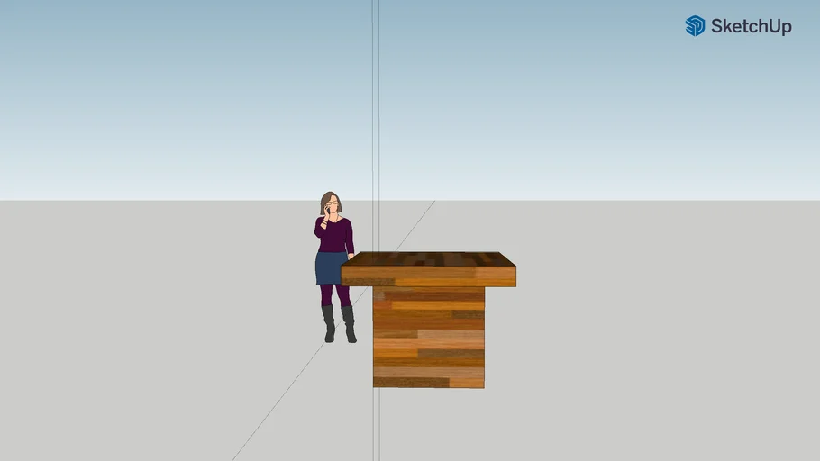
Task: Click the SketchUp wordmark text
Action: [x=751, y=27]
